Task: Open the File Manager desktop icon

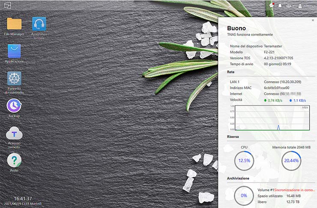Action: tap(14, 24)
